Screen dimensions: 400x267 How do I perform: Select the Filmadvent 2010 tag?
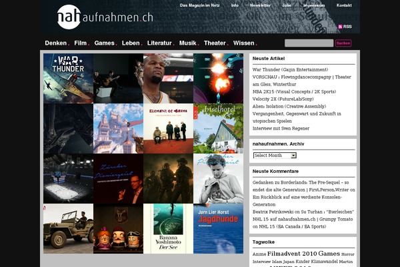[292, 254]
